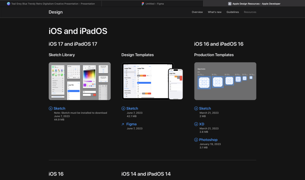Image resolution: width=305 pixels, height=180 pixels.
Task: Go to the Overview nav item
Action: [197, 12]
